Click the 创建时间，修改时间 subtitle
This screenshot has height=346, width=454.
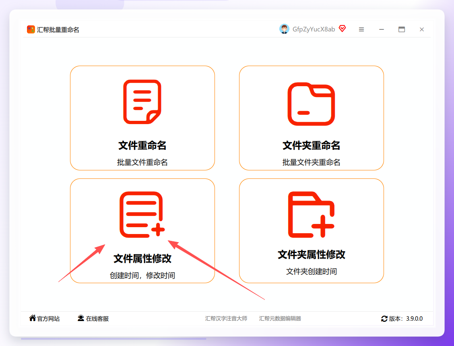coord(142,275)
